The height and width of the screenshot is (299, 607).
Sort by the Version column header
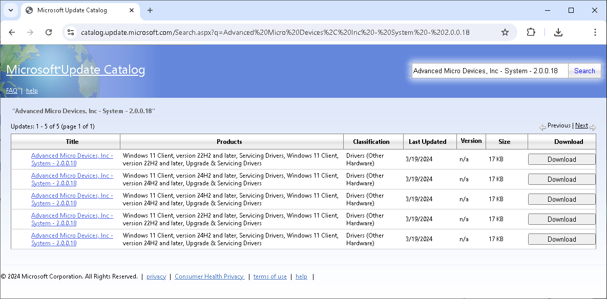(x=471, y=141)
